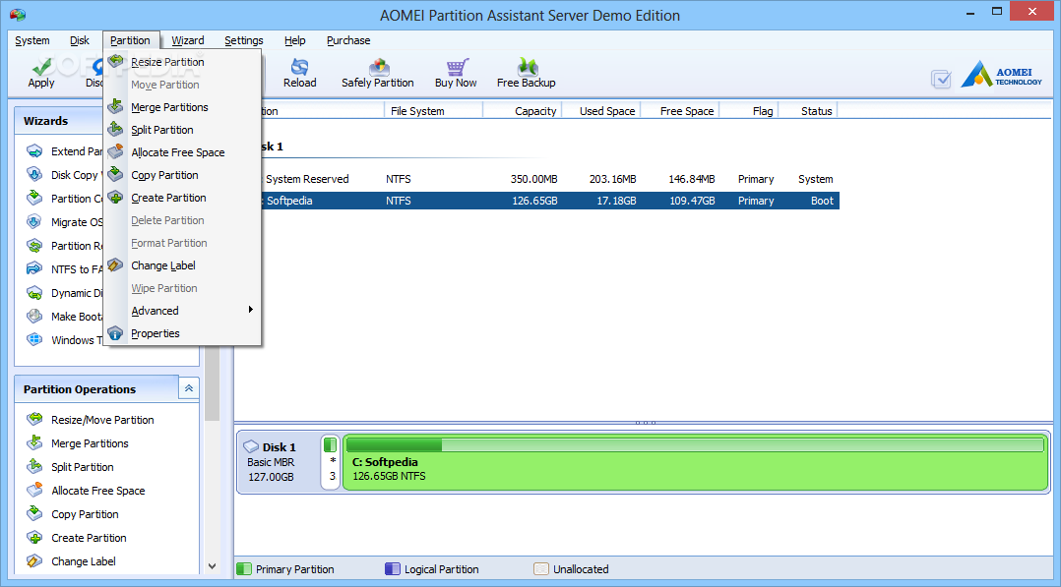Open the Purchase menu

tap(348, 40)
